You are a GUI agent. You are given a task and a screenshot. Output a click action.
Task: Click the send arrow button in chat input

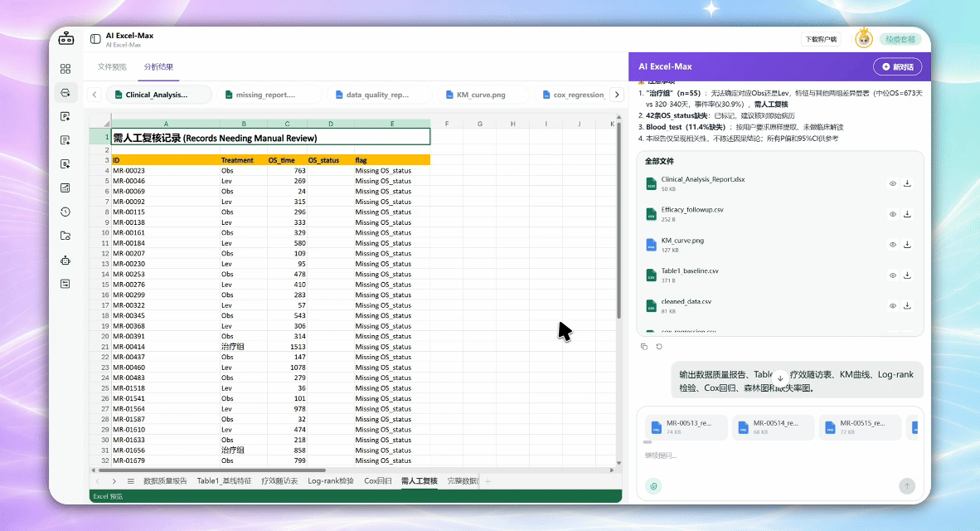coord(907,486)
